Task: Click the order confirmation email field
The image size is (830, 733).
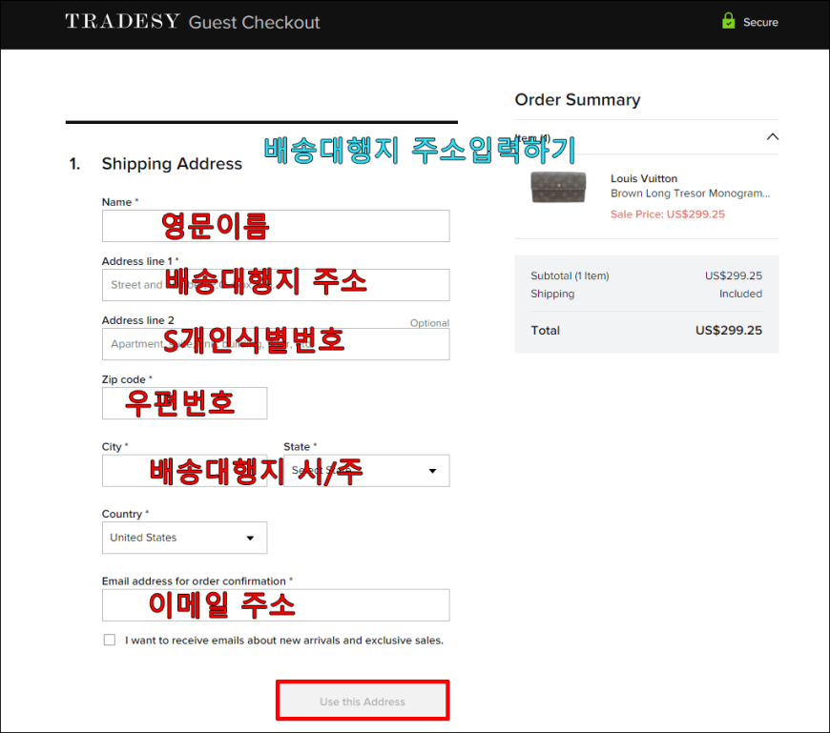Action: pyautogui.click(x=276, y=605)
